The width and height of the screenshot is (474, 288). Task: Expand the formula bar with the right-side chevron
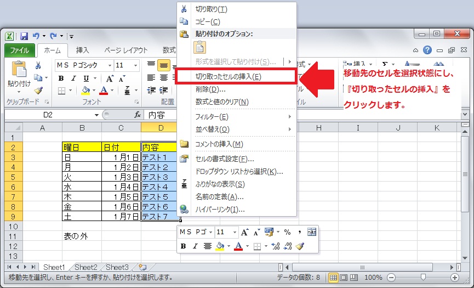pos(465,115)
